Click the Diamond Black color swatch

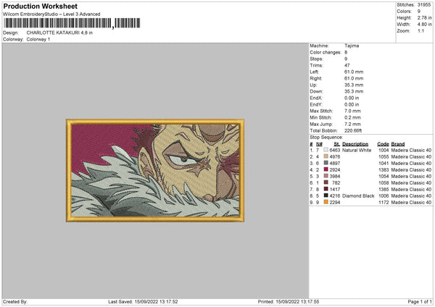326,195
